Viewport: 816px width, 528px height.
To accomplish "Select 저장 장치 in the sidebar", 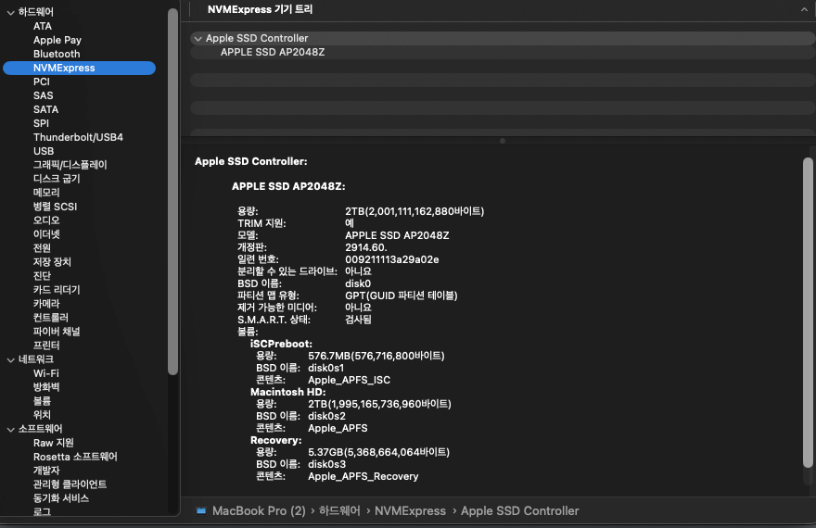I will (x=52, y=262).
